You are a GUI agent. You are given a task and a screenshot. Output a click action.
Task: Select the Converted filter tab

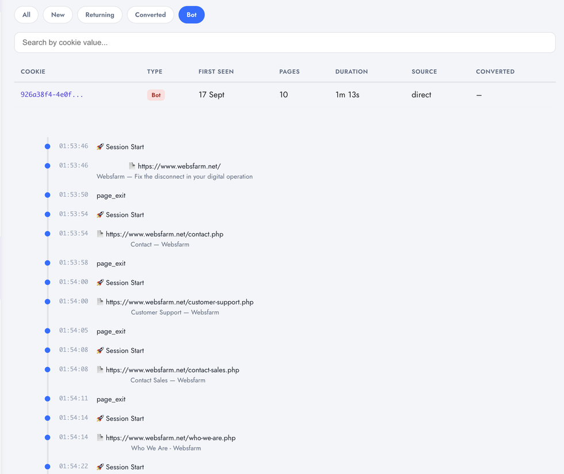(x=150, y=15)
